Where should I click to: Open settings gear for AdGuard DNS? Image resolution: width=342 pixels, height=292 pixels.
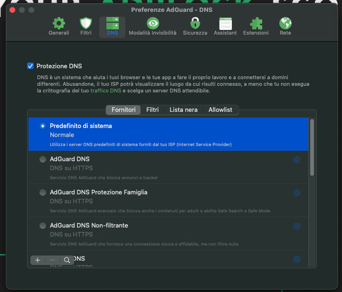coord(296,160)
